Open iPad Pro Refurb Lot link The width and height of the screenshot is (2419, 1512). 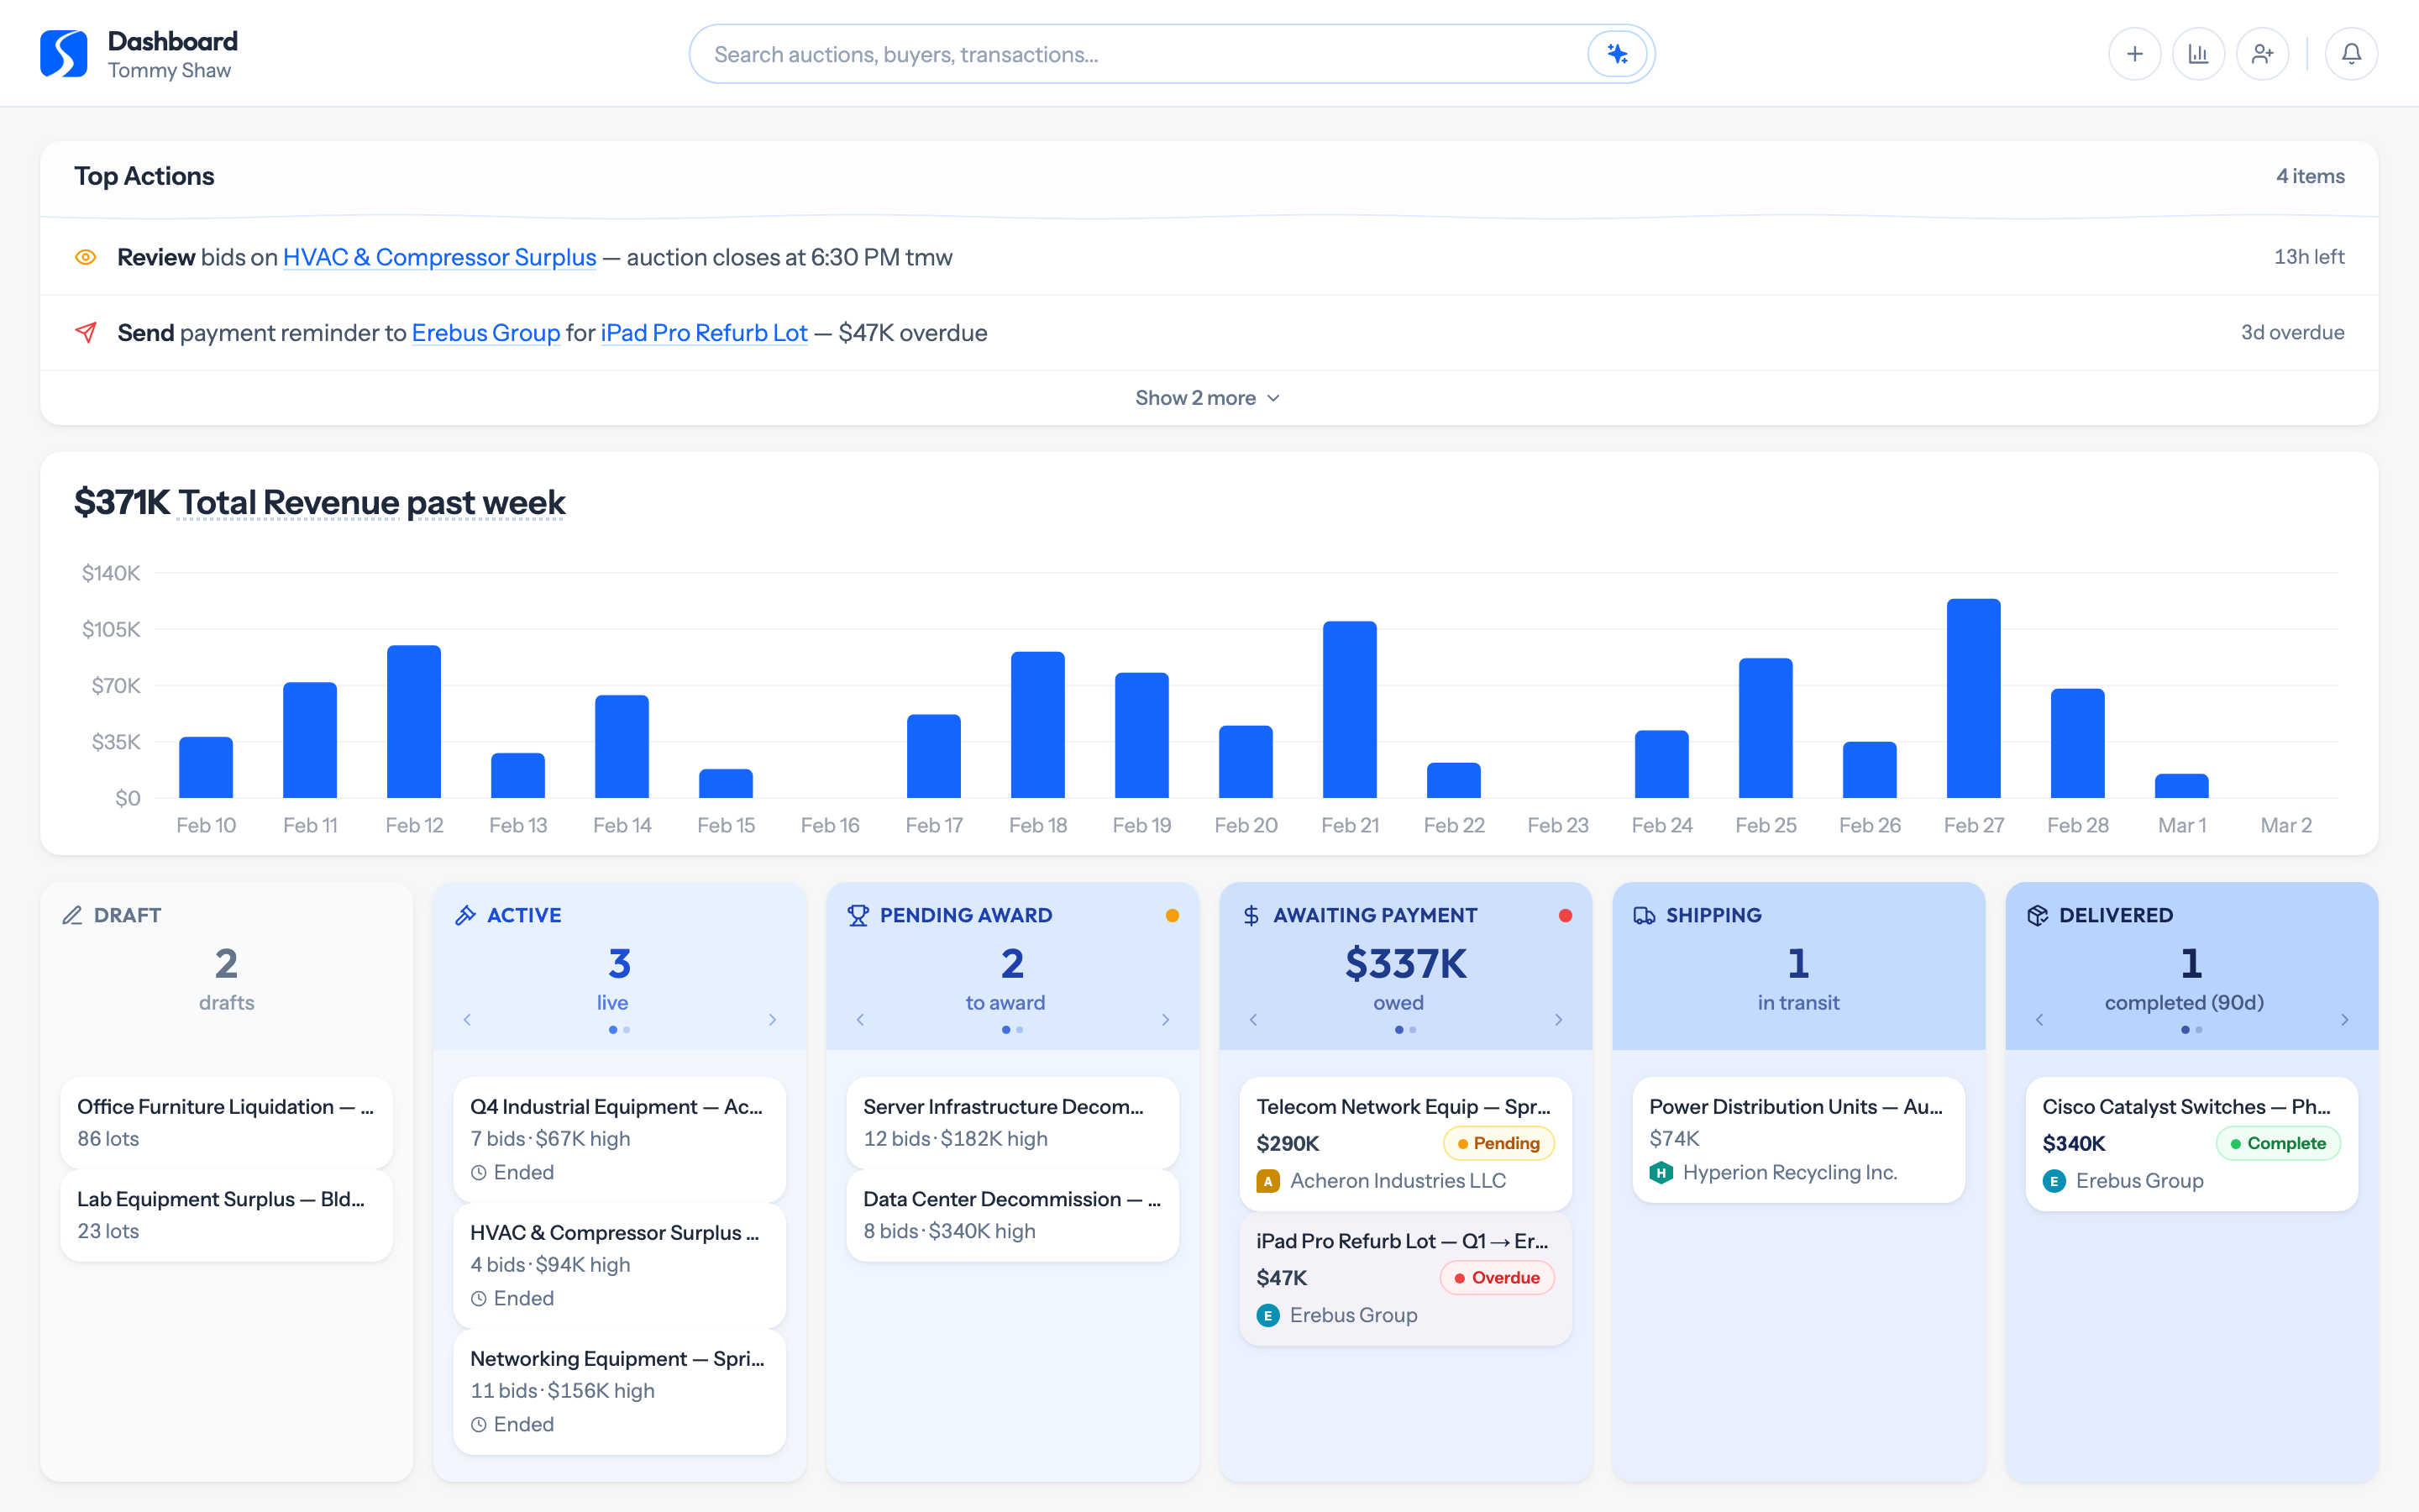click(704, 333)
